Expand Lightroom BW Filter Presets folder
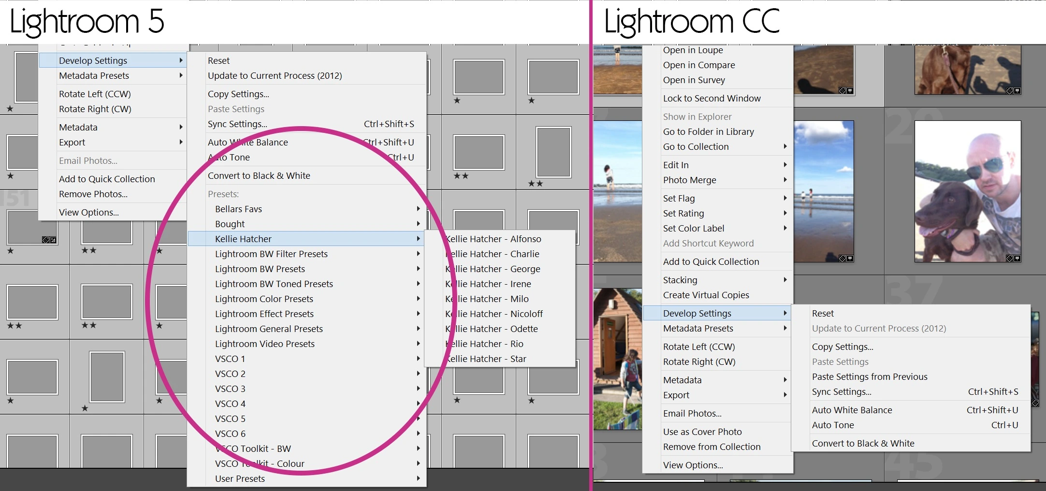This screenshot has height=491, width=1046. 307,254
